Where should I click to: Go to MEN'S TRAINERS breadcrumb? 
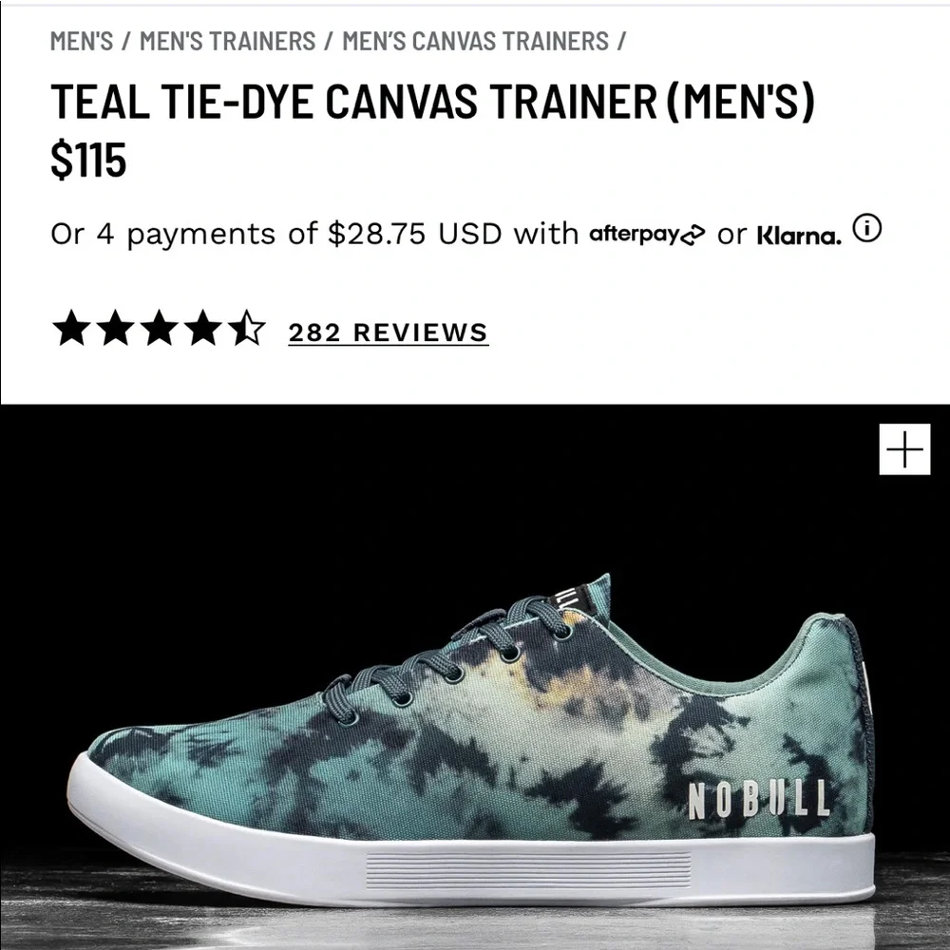click(x=227, y=41)
